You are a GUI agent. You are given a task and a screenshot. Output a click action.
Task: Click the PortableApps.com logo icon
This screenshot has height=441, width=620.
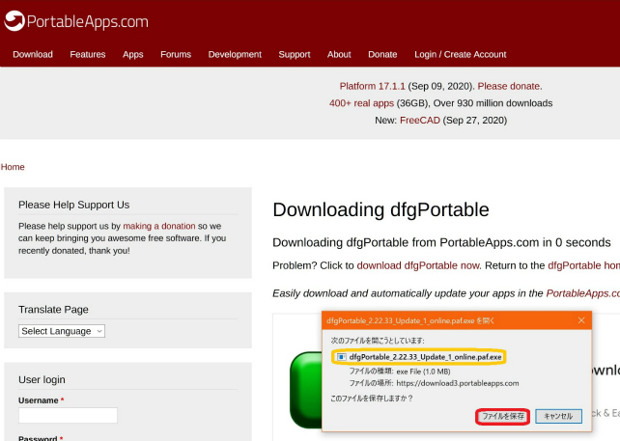(x=14, y=21)
